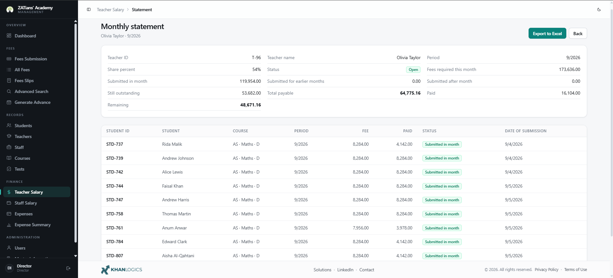Click the Courses book icon
Viewport: 613px width, 278px height.
coord(9,158)
